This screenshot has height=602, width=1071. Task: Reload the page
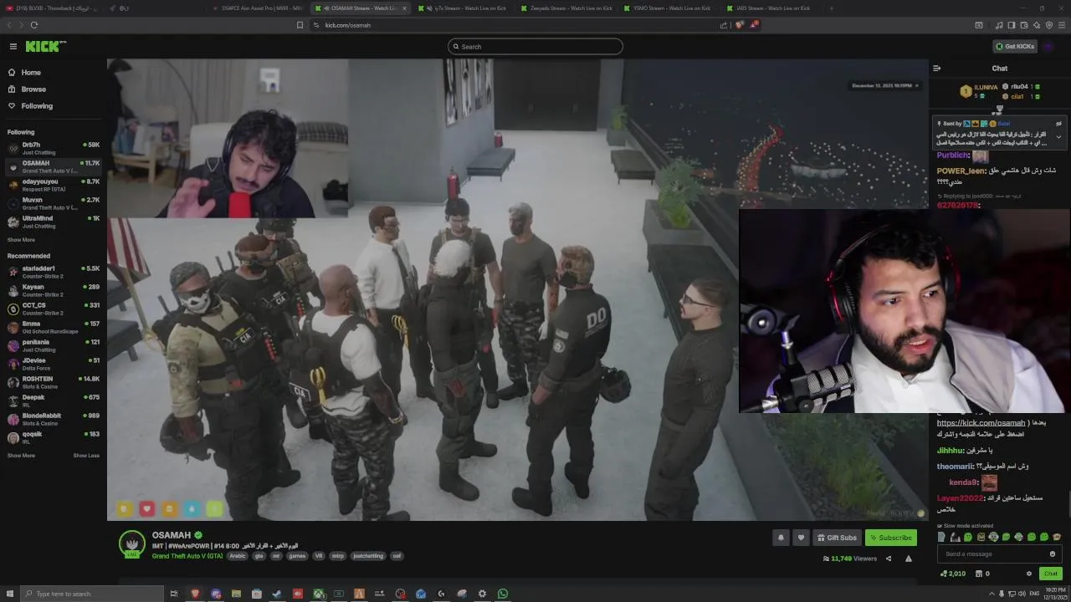point(33,25)
